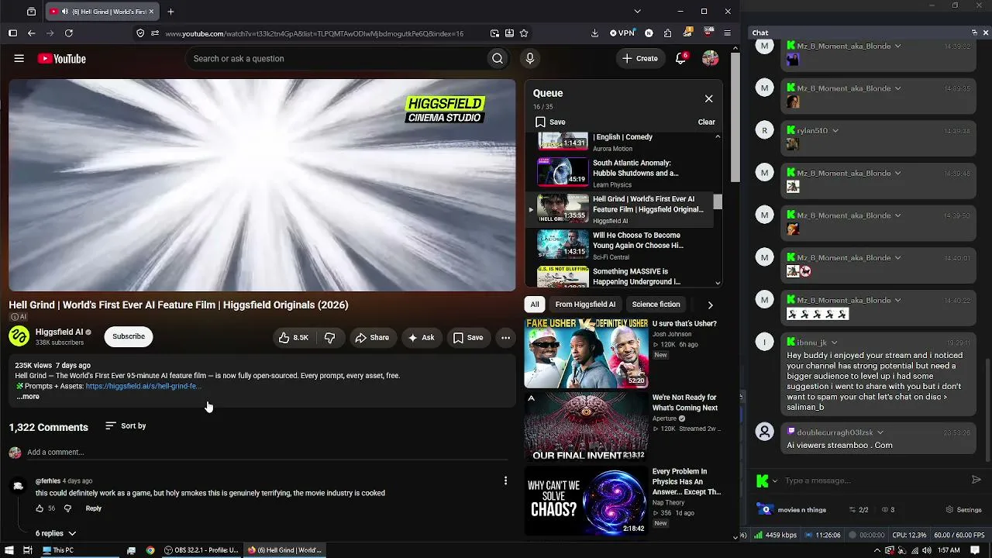Click the Ask button
992x558 pixels.
click(422, 337)
